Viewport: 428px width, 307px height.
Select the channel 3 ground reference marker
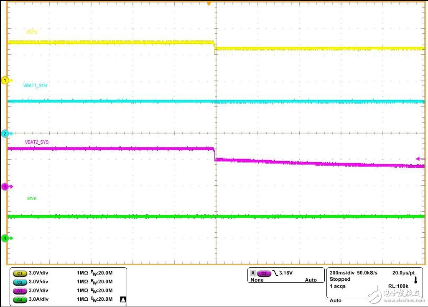[6, 186]
